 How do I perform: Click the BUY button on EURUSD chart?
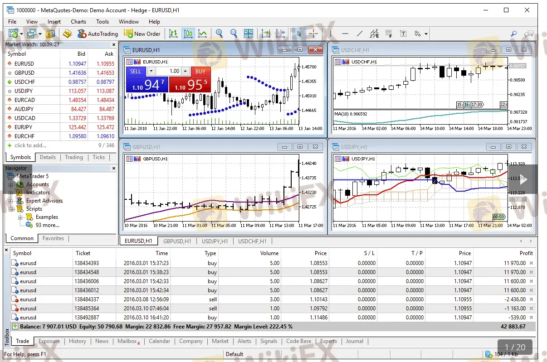coord(190,80)
